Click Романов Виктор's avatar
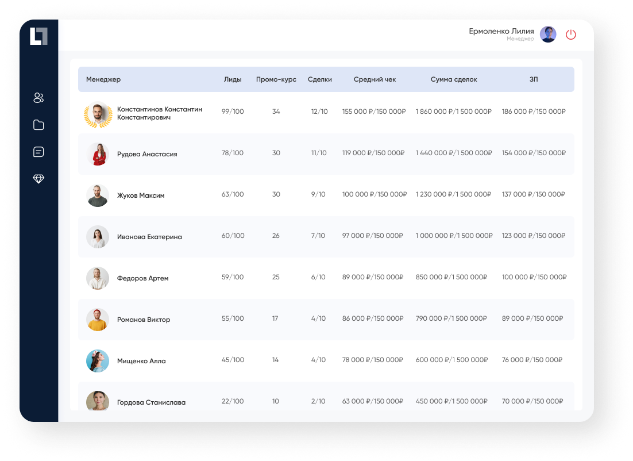 (98, 320)
